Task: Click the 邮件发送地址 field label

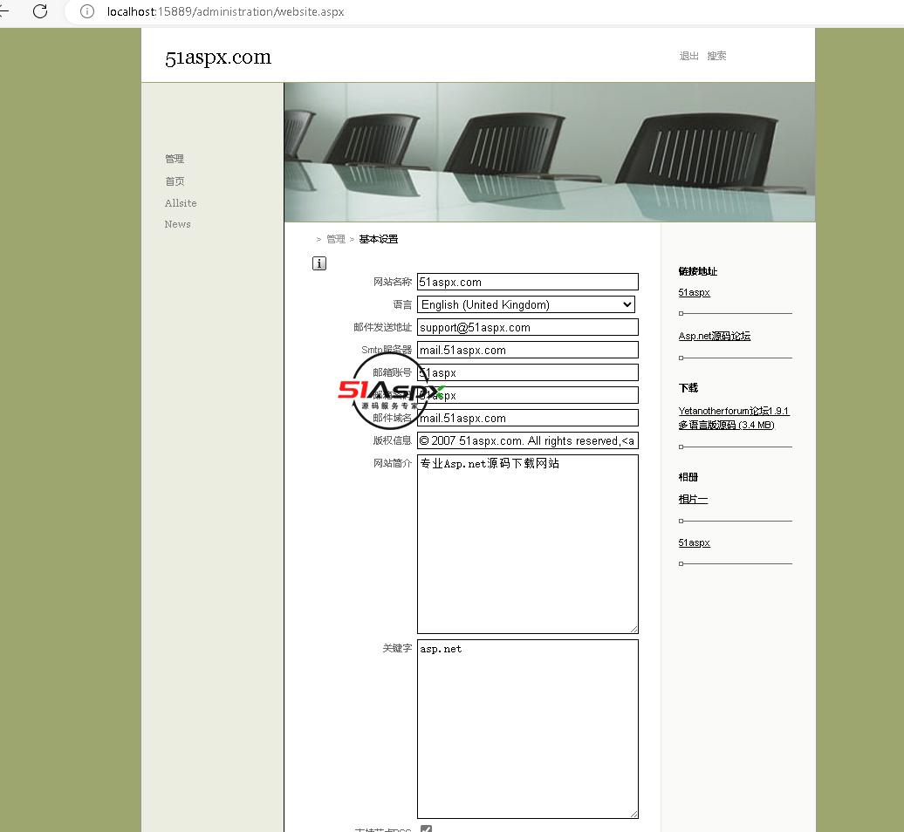Action: click(383, 327)
